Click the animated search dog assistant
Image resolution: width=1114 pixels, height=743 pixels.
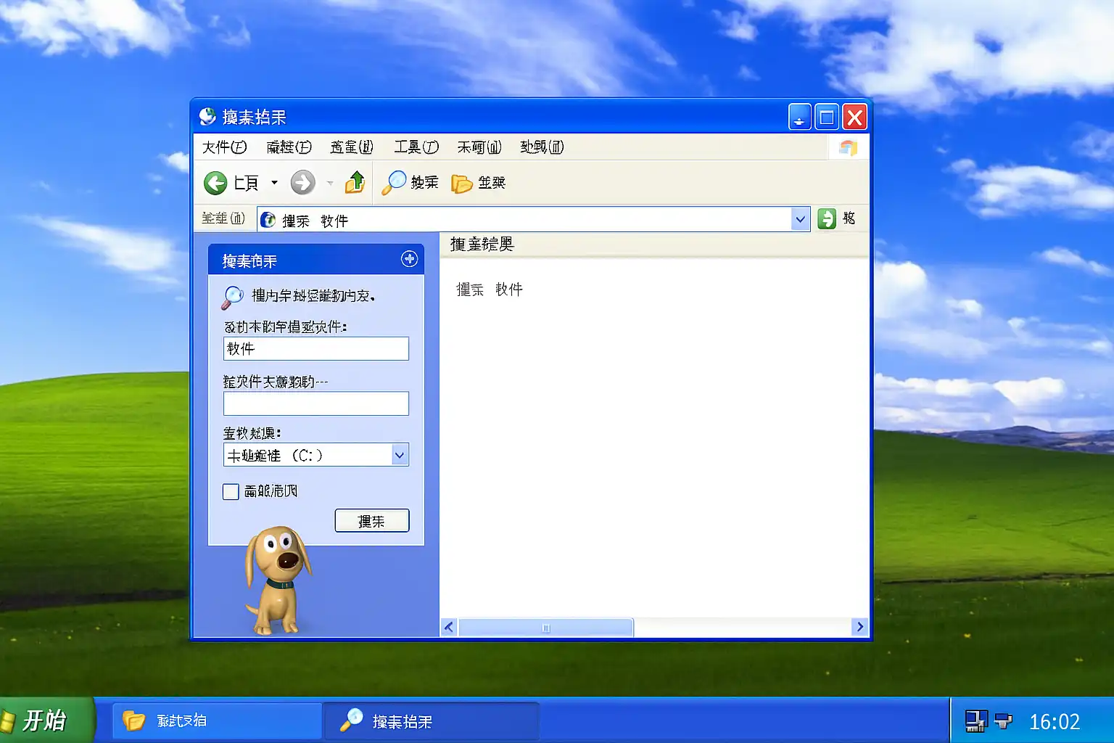pos(277,579)
